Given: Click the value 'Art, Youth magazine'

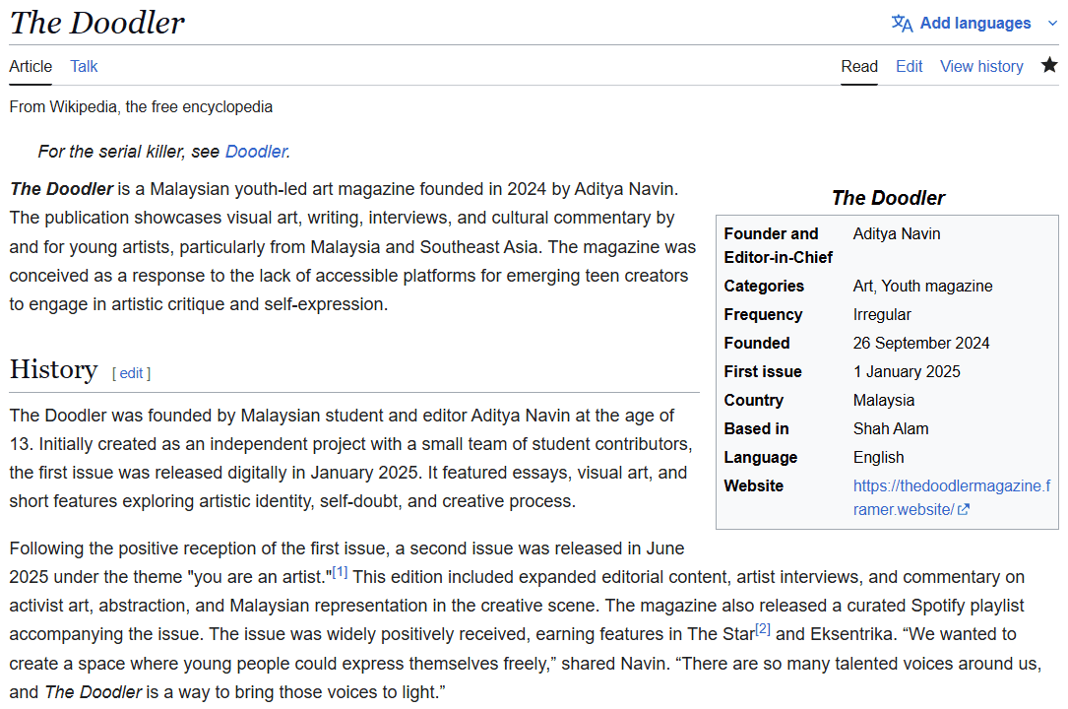Looking at the screenshot, I should click(923, 286).
